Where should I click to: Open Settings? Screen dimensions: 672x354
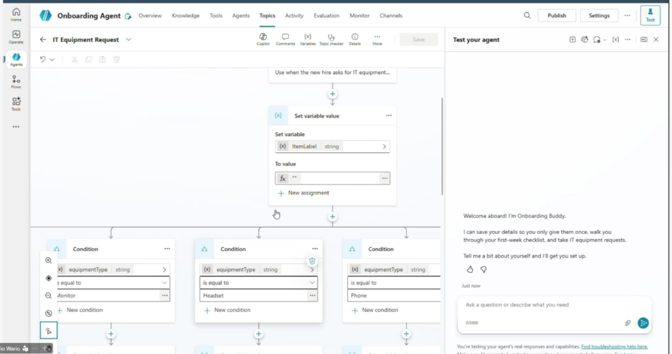[x=598, y=16]
